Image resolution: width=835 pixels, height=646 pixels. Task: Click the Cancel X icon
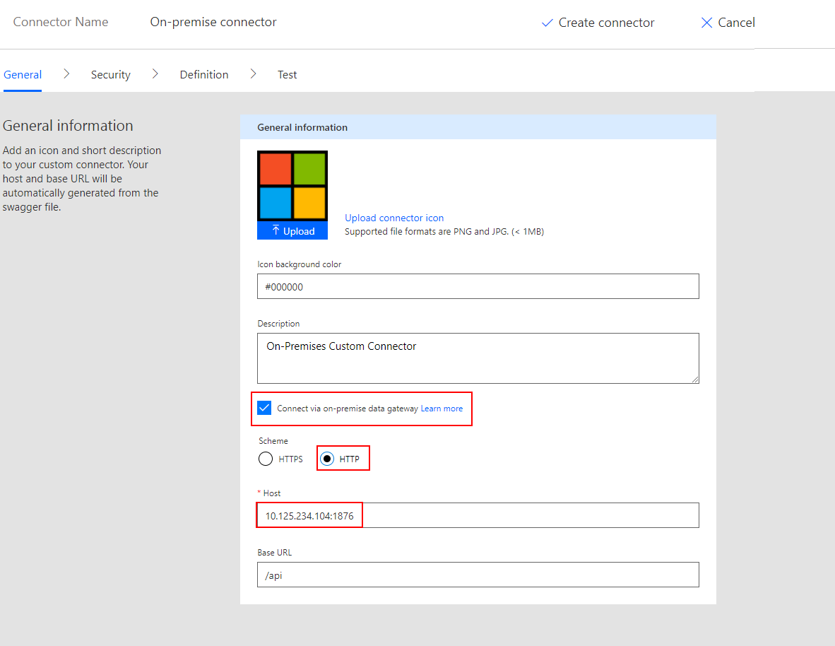(706, 23)
